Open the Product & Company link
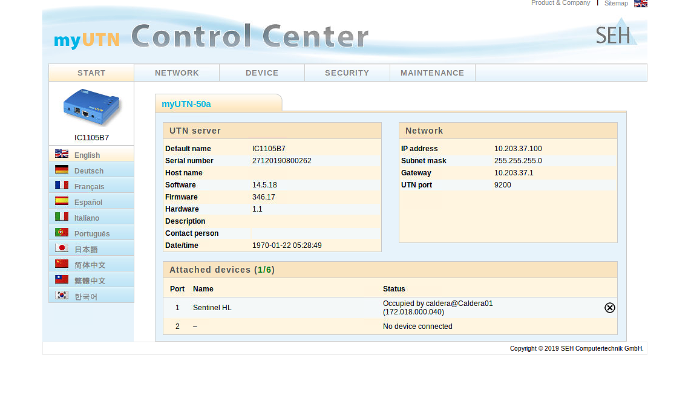The image size is (694, 393). pos(560,3)
